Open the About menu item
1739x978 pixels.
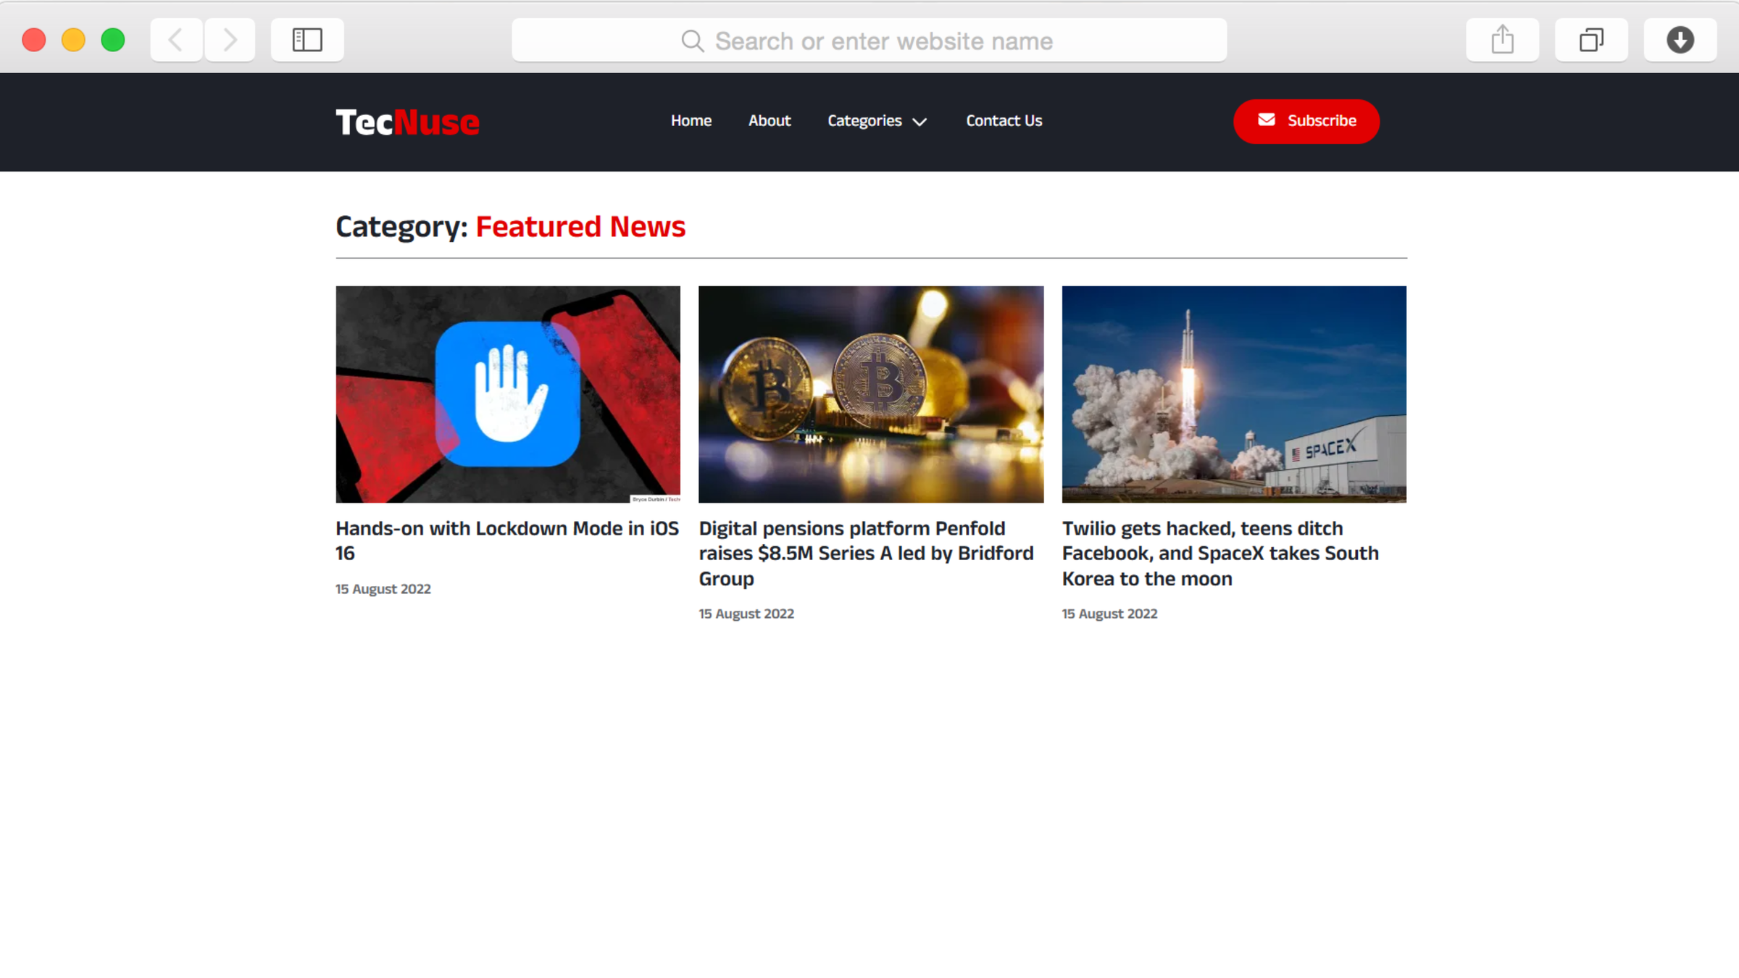coord(769,121)
